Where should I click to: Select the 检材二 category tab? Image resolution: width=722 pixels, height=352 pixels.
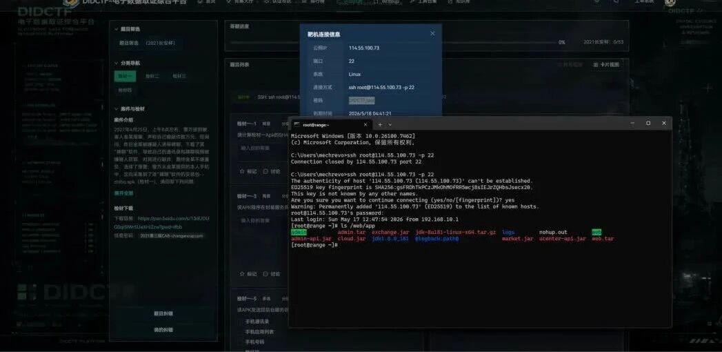(x=152, y=77)
